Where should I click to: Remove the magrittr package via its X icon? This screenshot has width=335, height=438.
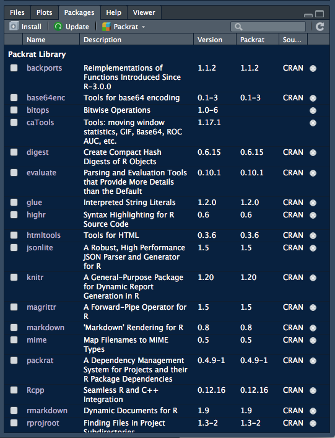pyautogui.click(x=313, y=307)
